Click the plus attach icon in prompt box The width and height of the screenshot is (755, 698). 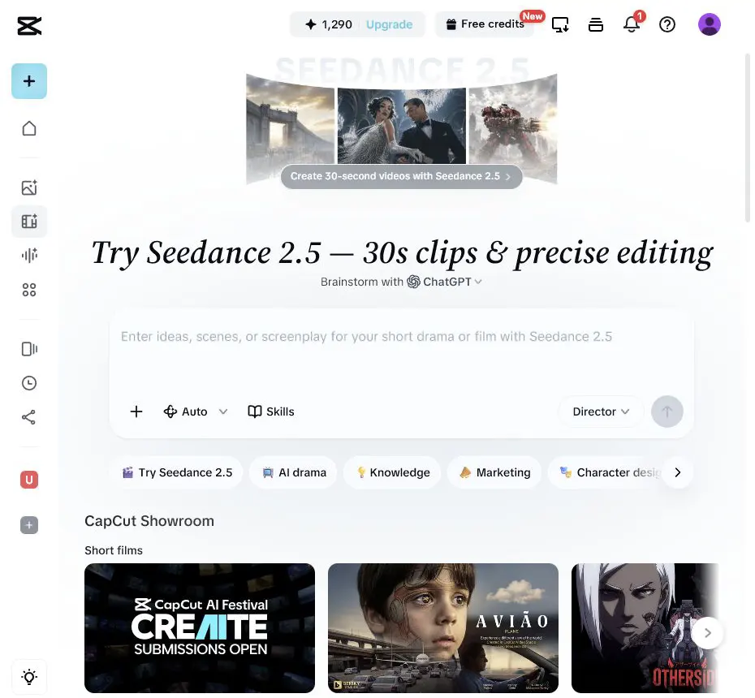136,411
